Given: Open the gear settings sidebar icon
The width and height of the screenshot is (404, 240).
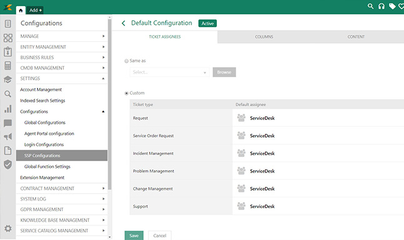Looking at the screenshot, I should tap(8, 228).
